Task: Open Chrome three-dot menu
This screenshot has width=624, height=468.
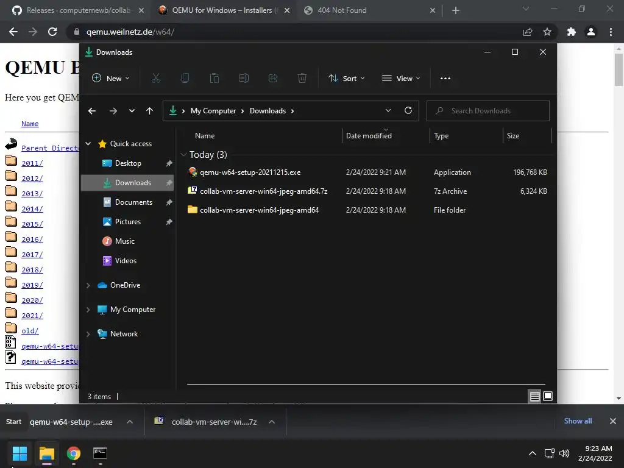Action: click(611, 32)
